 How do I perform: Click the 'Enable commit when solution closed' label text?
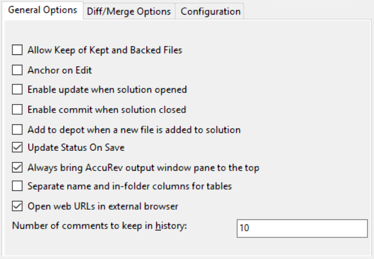coord(107,109)
